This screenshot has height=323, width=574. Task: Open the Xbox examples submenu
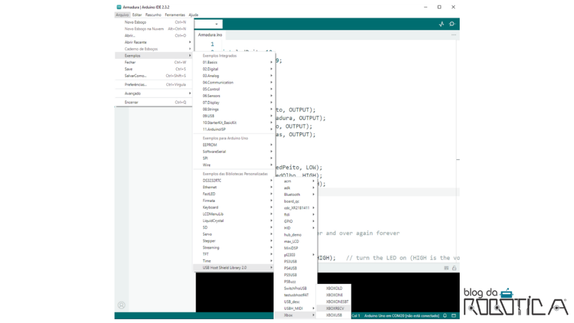pyautogui.click(x=295, y=315)
